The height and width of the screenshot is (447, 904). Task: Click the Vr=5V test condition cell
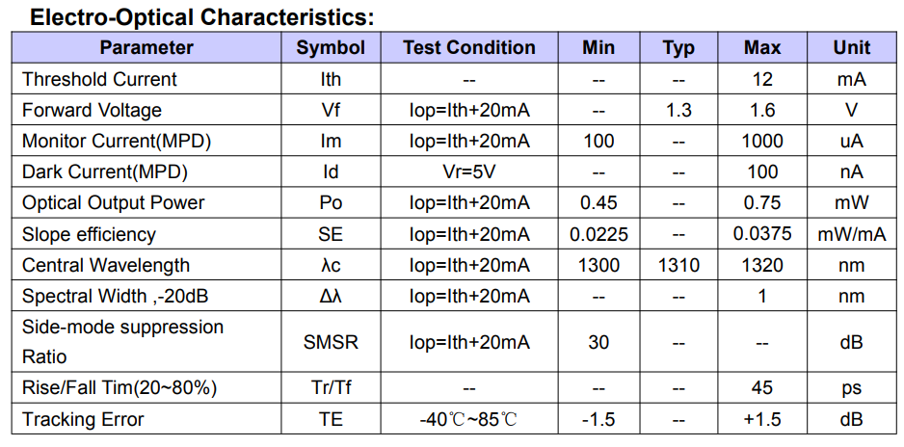tap(469, 172)
